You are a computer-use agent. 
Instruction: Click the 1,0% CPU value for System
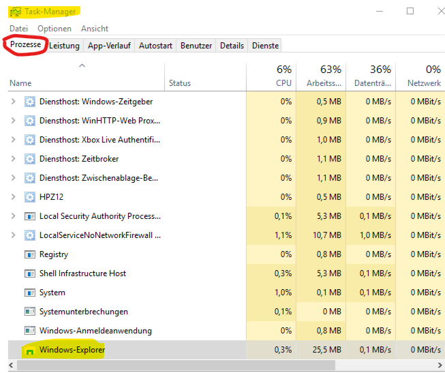(x=283, y=293)
